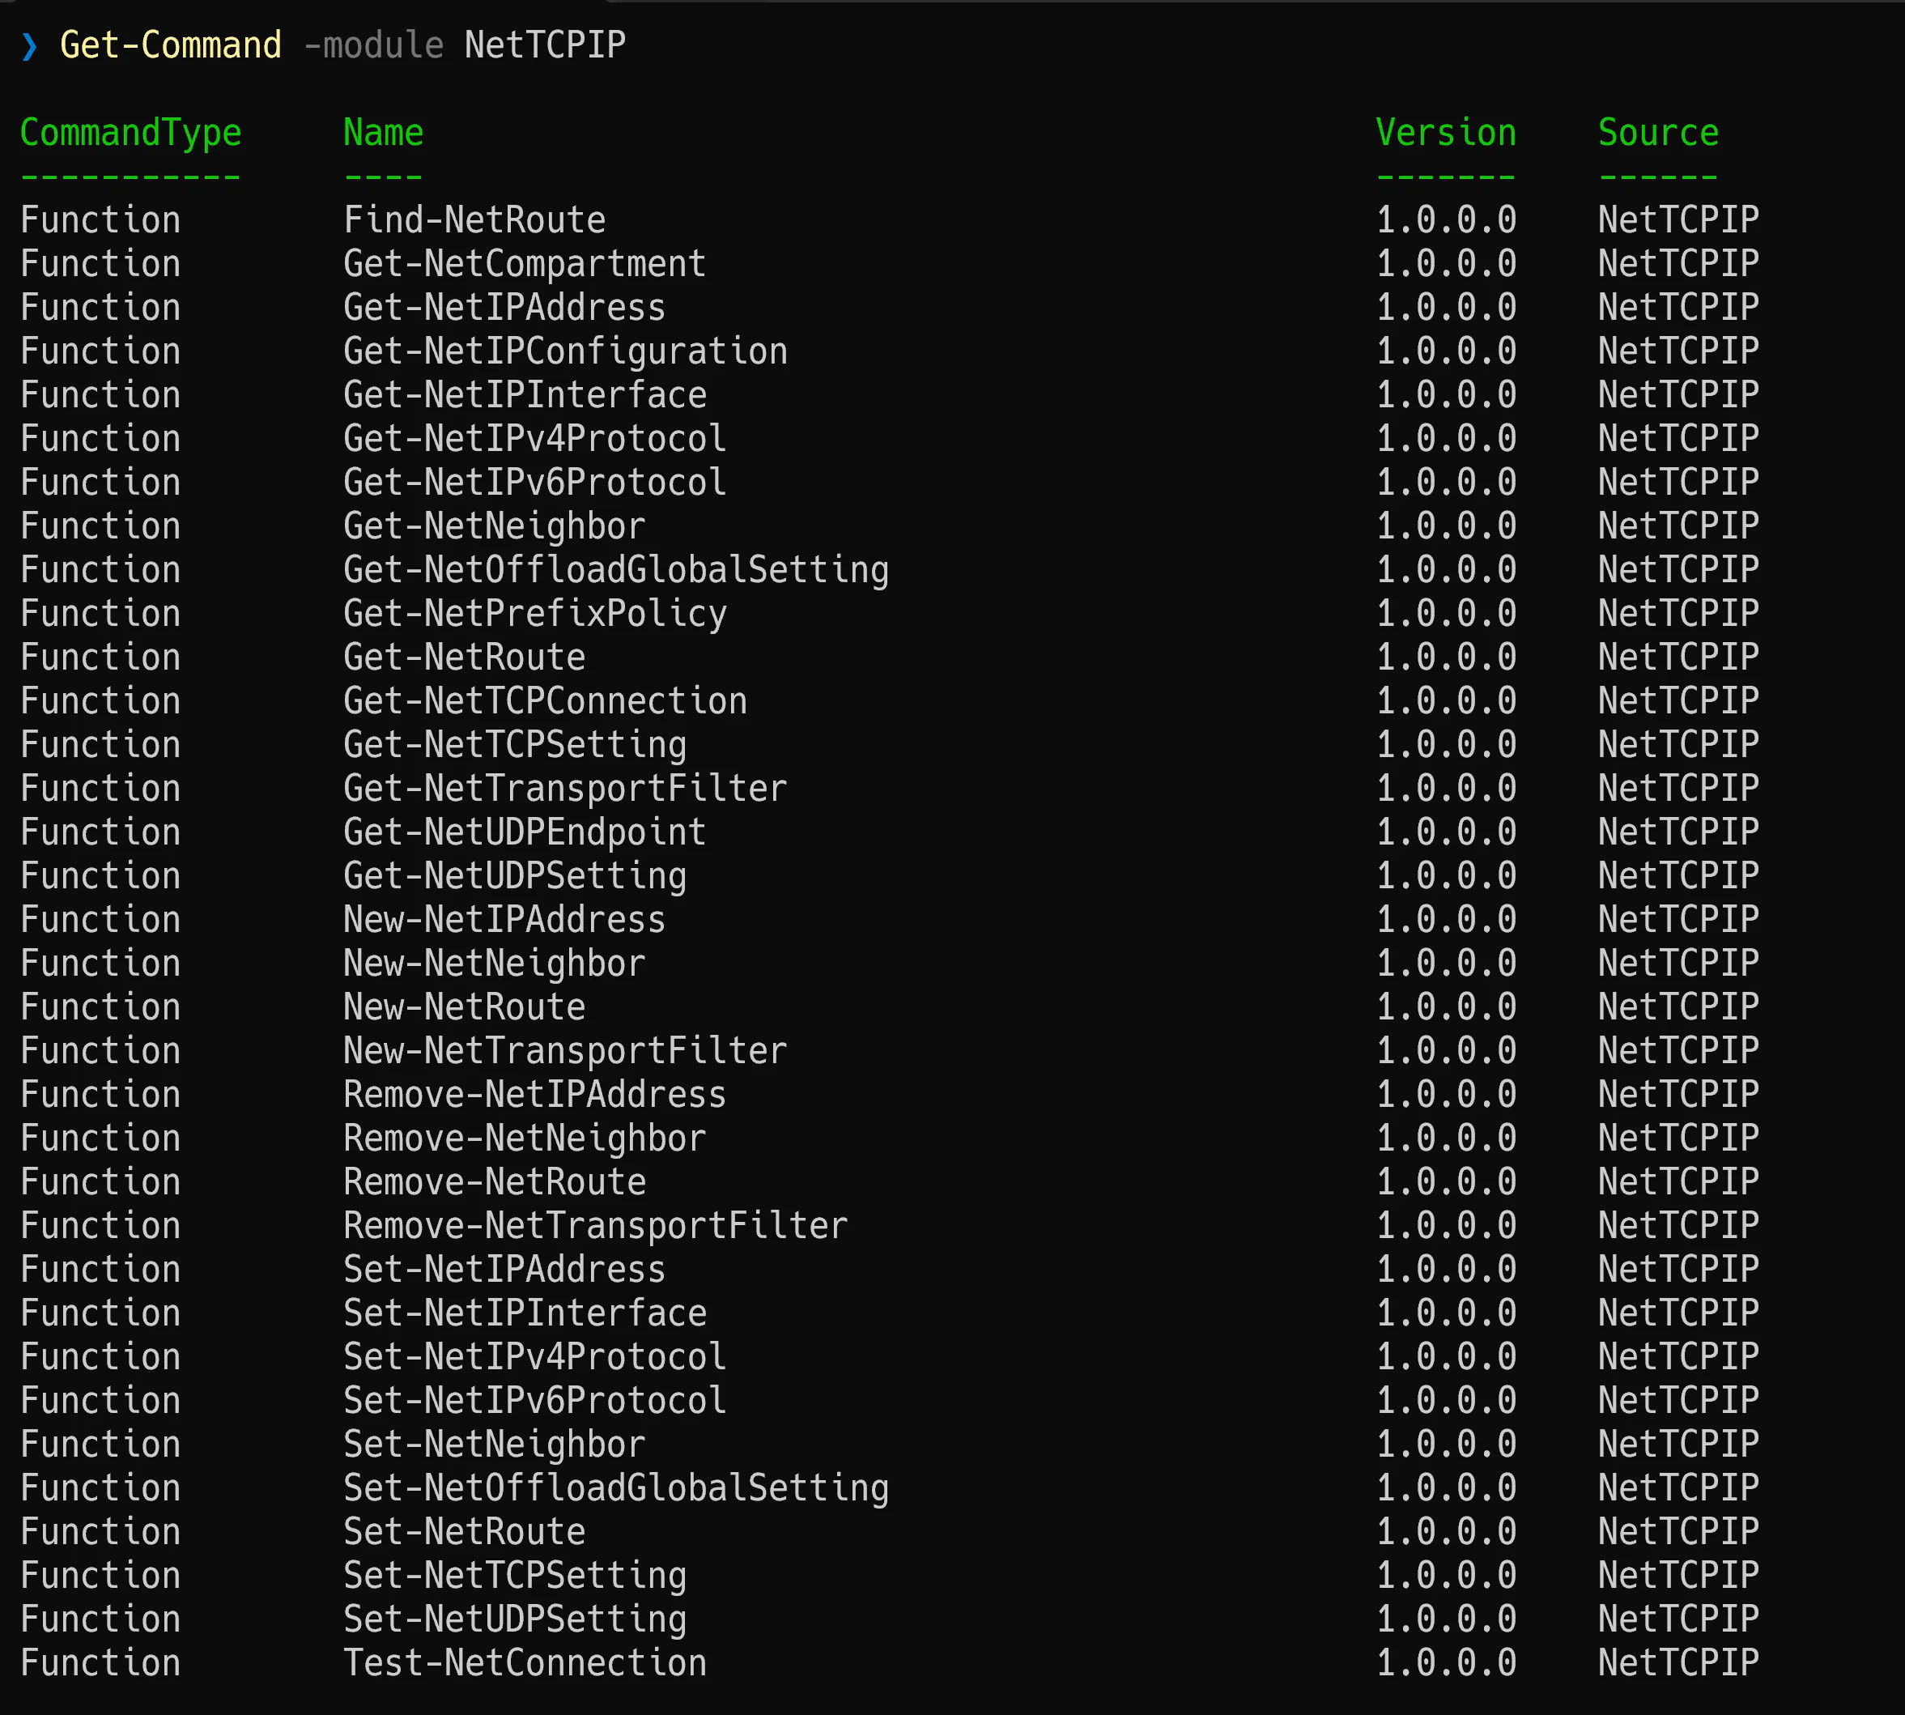This screenshot has height=1715, width=1905.
Task: Click Function type on the Set-NetRoute row
Action: tap(101, 1531)
